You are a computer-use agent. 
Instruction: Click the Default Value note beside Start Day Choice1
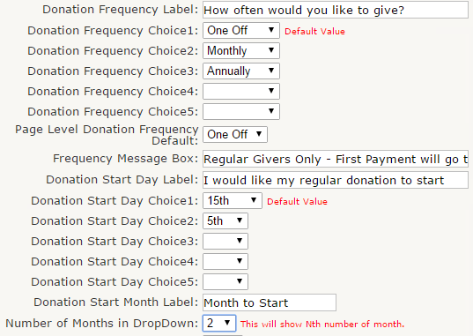[x=297, y=202]
